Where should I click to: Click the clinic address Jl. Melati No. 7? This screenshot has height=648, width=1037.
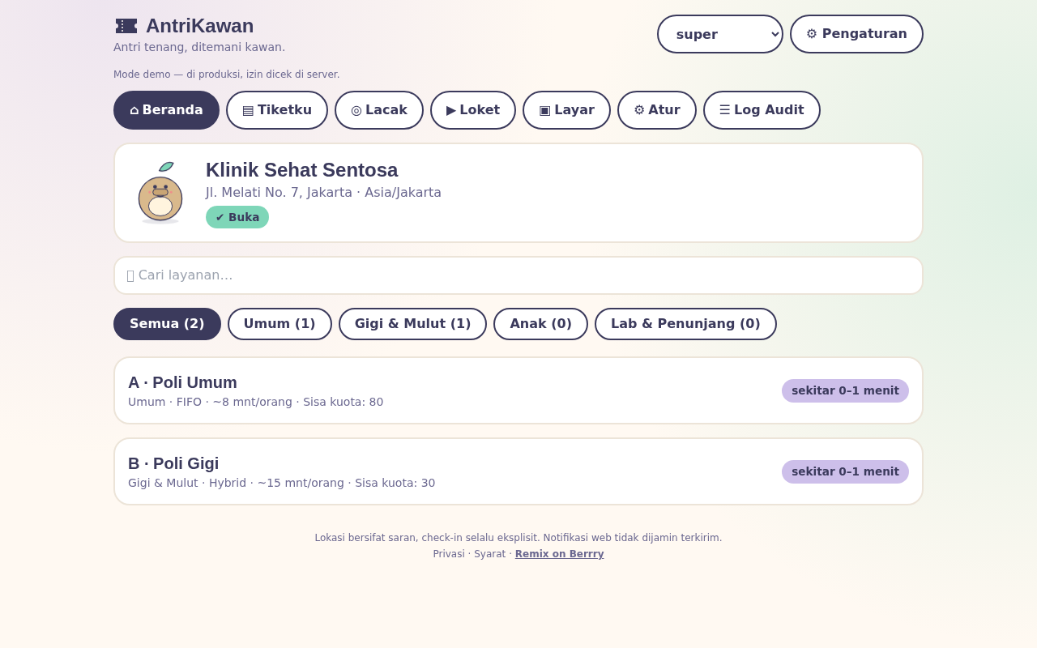323,193
